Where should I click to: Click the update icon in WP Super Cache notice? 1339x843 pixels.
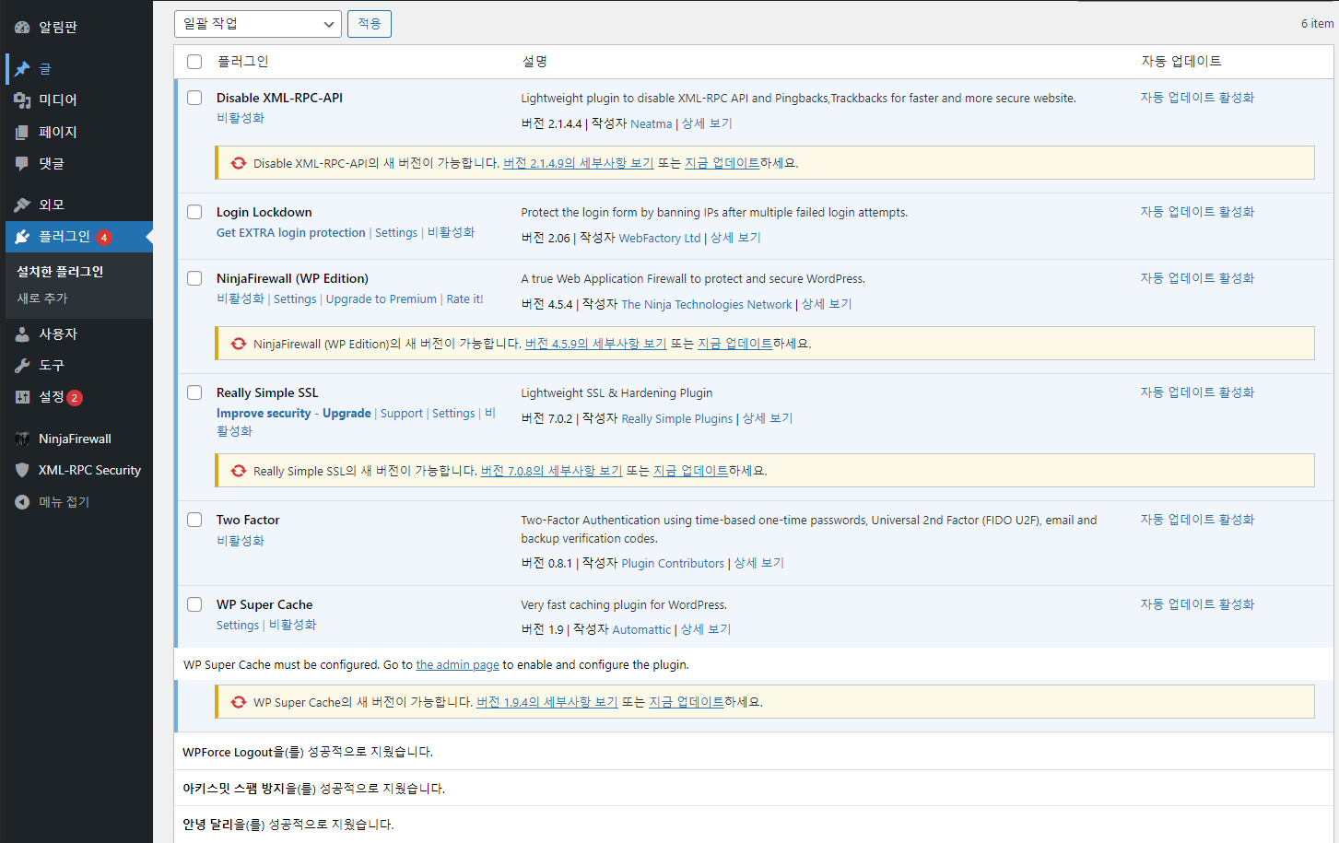(x=239, y=702)
